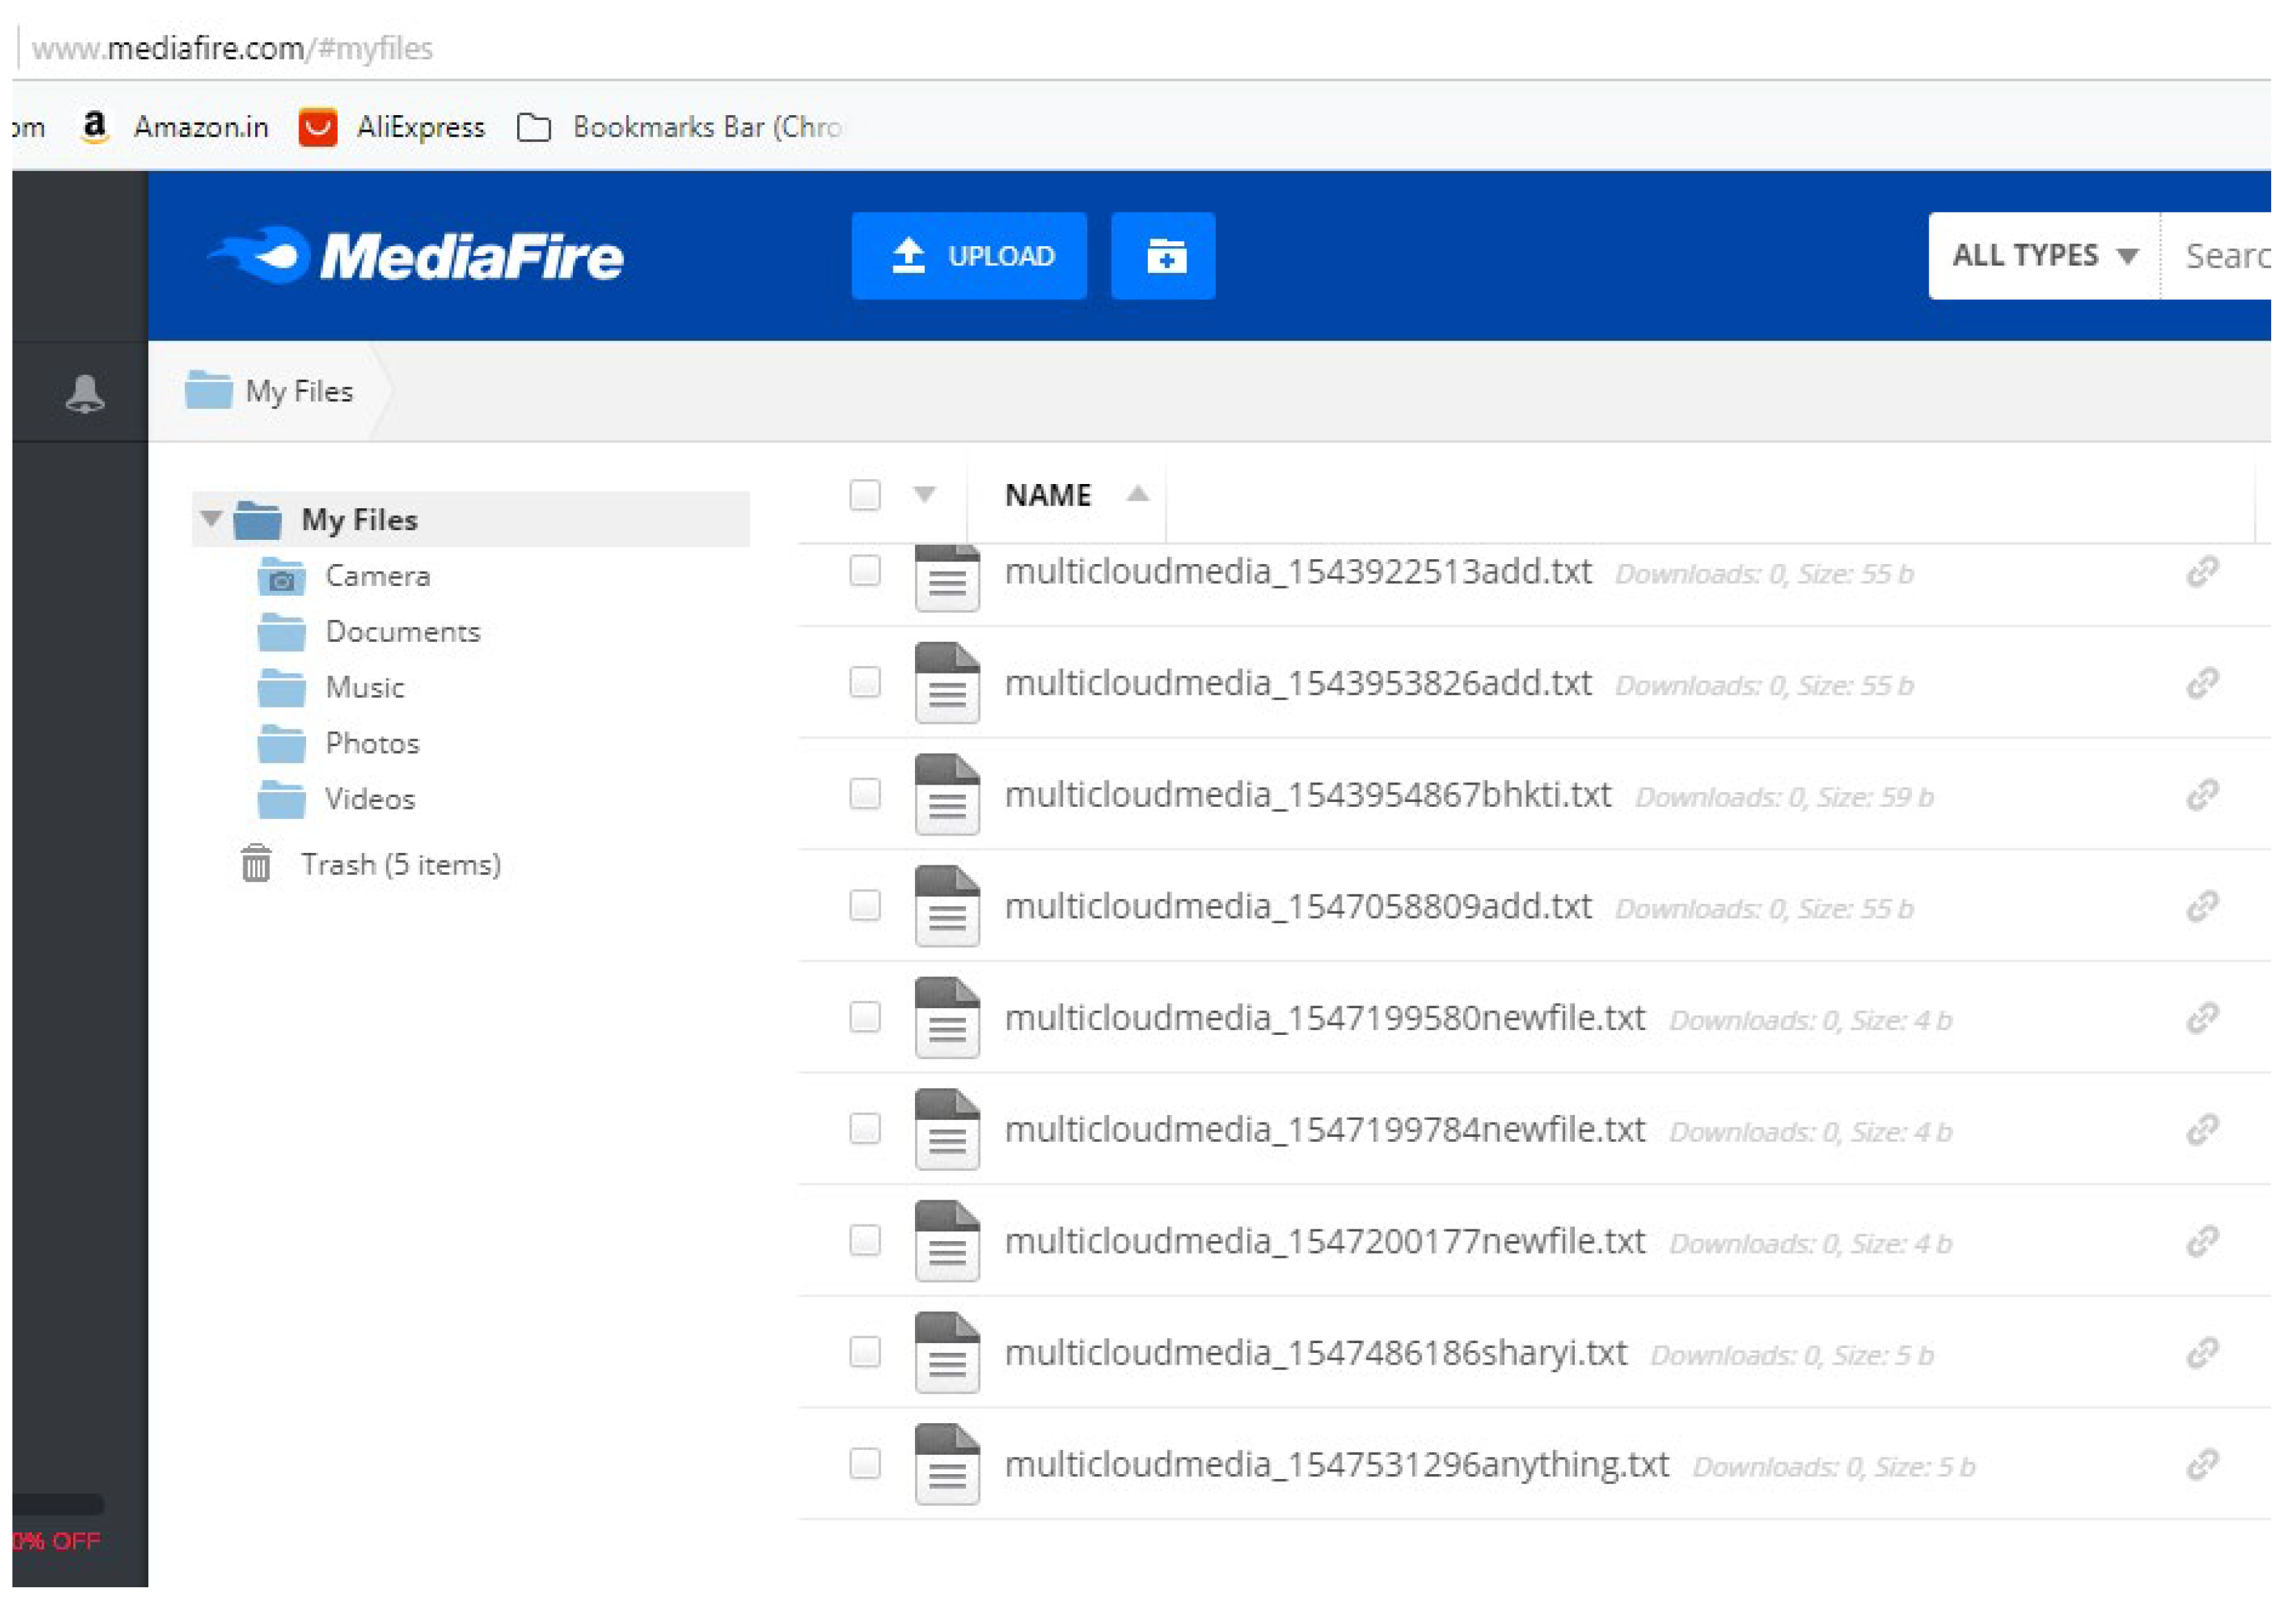Click share link icon for 1547531296anything.txt
Screen dimensions: 2296x1610
pos(2202,1465)
